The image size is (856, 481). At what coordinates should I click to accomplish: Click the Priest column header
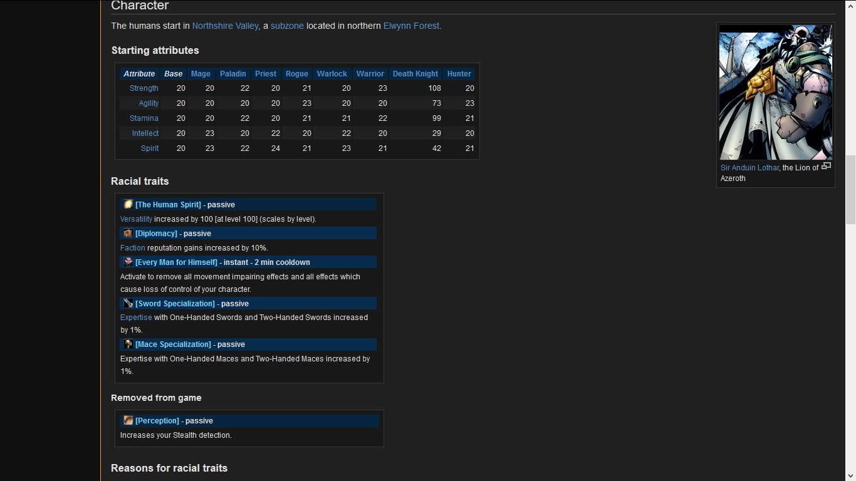[266, 74]
